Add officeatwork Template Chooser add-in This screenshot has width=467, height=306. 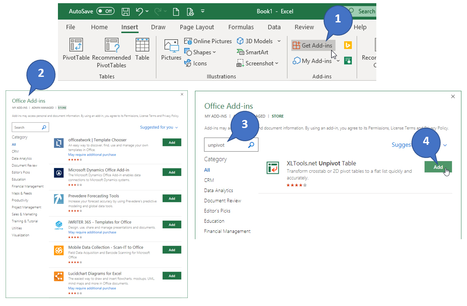coord(172,142)
